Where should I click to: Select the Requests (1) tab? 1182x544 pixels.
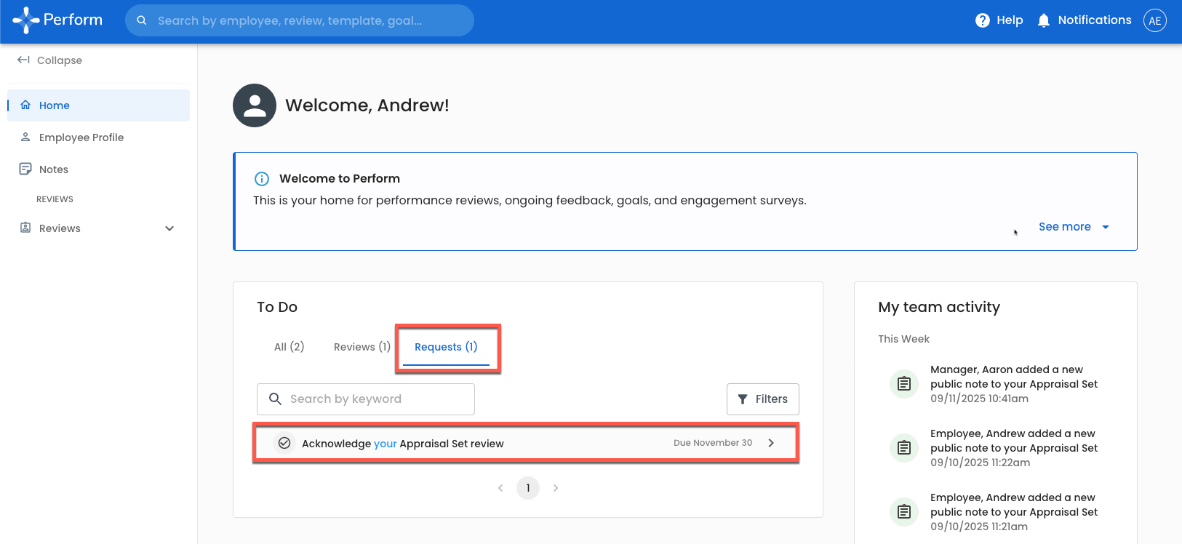tap(446, 347)
